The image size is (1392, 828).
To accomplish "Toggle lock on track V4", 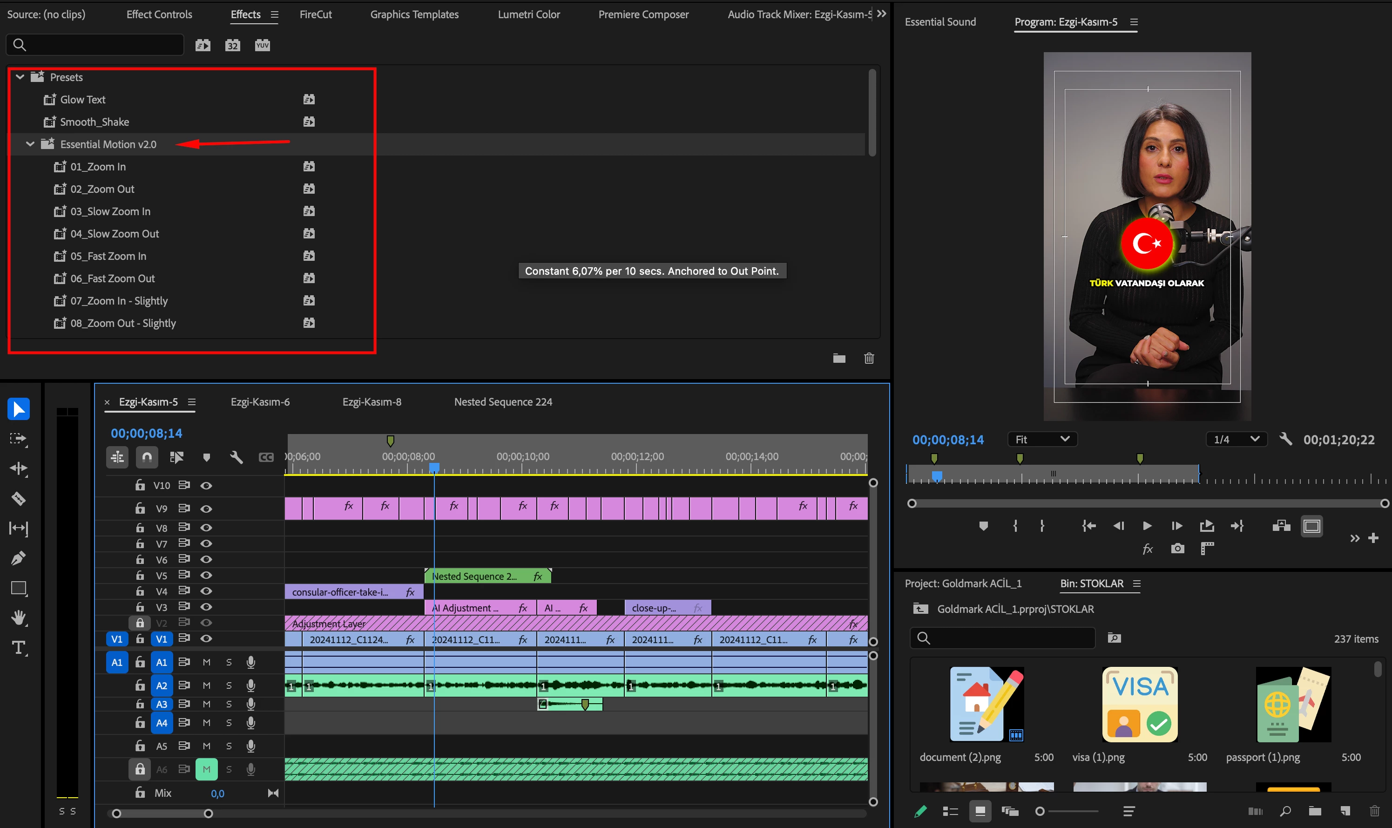I will pyautogui.click(x=140, y=591).
